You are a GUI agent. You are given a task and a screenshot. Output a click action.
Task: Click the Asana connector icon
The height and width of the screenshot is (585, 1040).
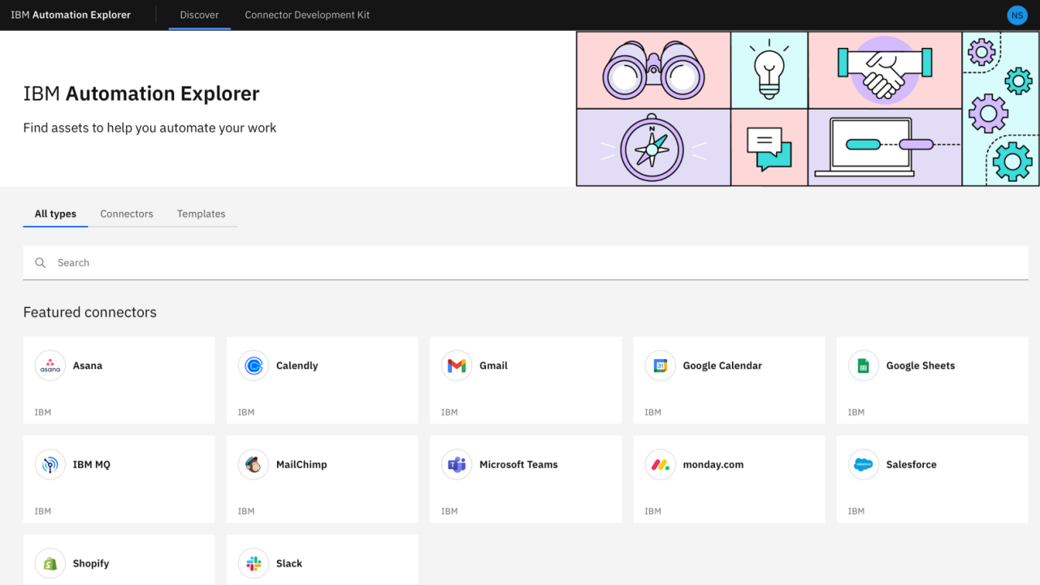point(50,366)
